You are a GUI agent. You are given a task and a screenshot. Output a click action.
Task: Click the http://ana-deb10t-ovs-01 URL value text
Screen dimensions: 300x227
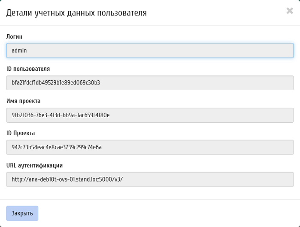(x=67, y=179)
